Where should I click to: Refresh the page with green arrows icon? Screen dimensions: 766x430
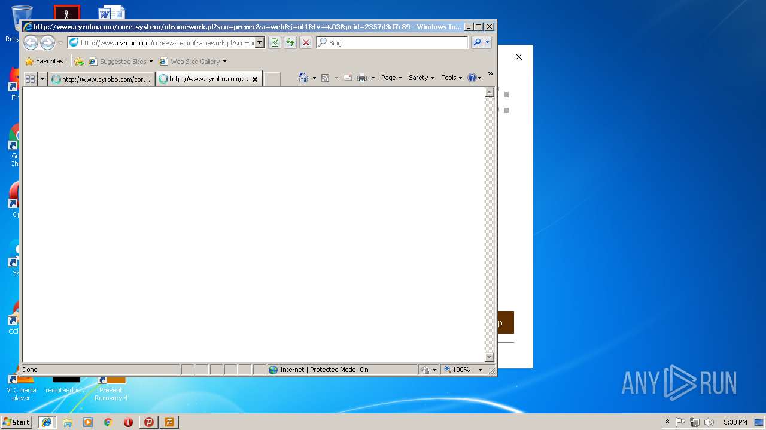pos(290,42)
